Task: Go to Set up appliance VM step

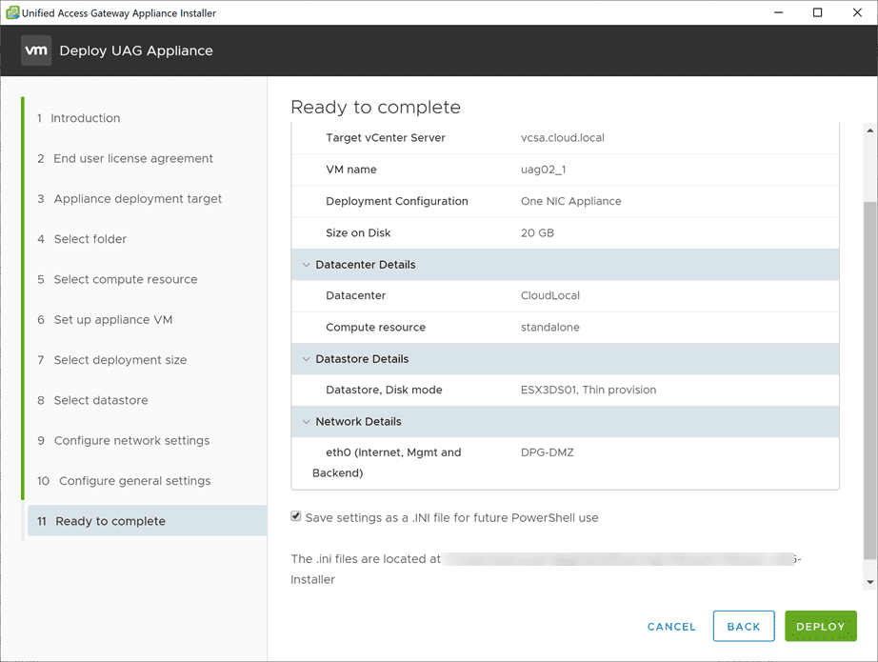Action: coord(112,320)
